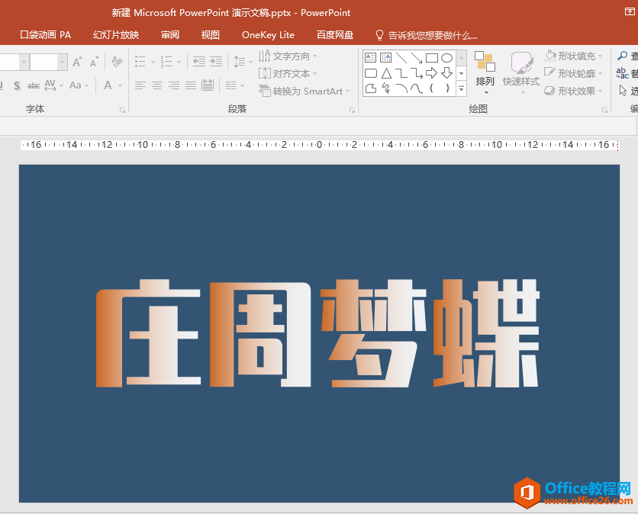This screenshot has height=514, width=638.
Task: Select the vertical text box shape
Action: click(385, 58)
